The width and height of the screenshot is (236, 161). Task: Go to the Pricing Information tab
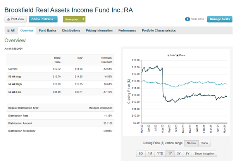pyautogui.click(x=99, y=31)
